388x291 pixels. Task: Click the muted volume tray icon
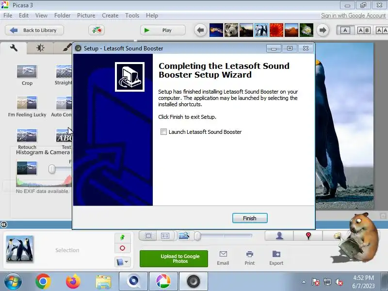339,282
